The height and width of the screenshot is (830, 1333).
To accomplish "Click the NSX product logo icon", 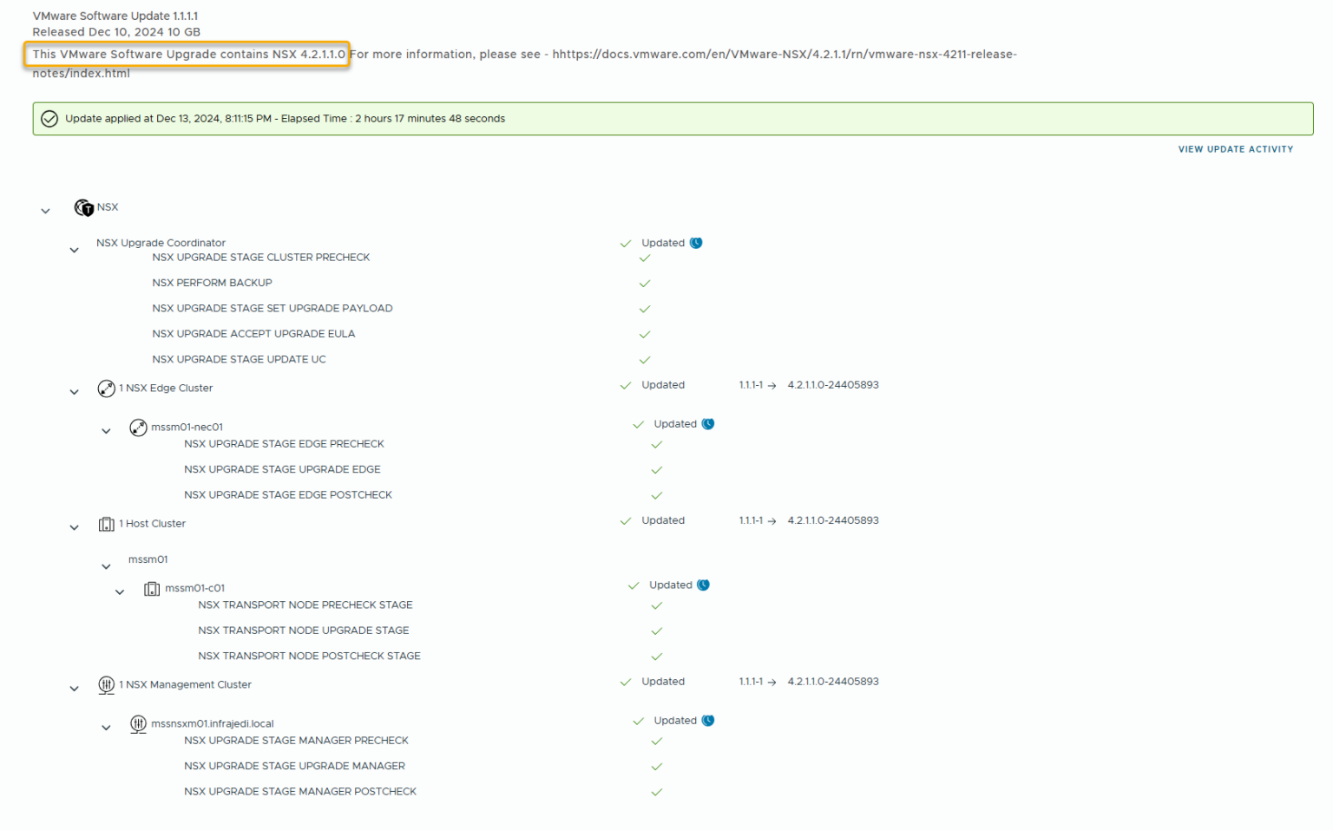I will coord(86,207).
